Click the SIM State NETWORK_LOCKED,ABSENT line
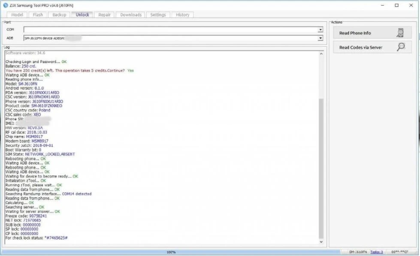 (40, 154)
